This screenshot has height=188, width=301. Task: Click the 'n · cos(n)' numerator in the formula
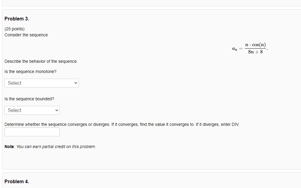click(256, 45)
